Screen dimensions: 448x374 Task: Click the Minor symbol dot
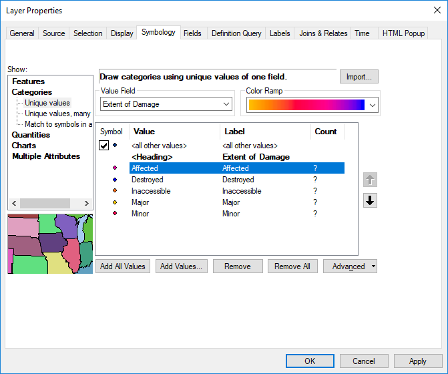point(116,214)
